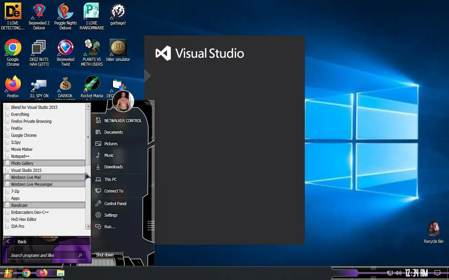The height and width of the screenshot is (280, 449).
Task: Select the DARKOK money bag desktop icon
Action: [66, 87]
